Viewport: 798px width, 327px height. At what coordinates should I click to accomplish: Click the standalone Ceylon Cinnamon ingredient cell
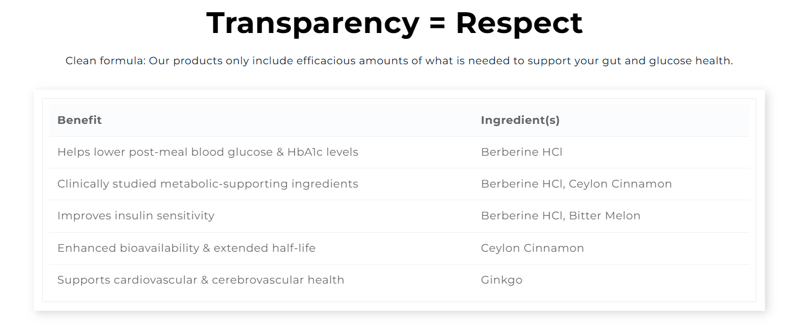[532, 248]
